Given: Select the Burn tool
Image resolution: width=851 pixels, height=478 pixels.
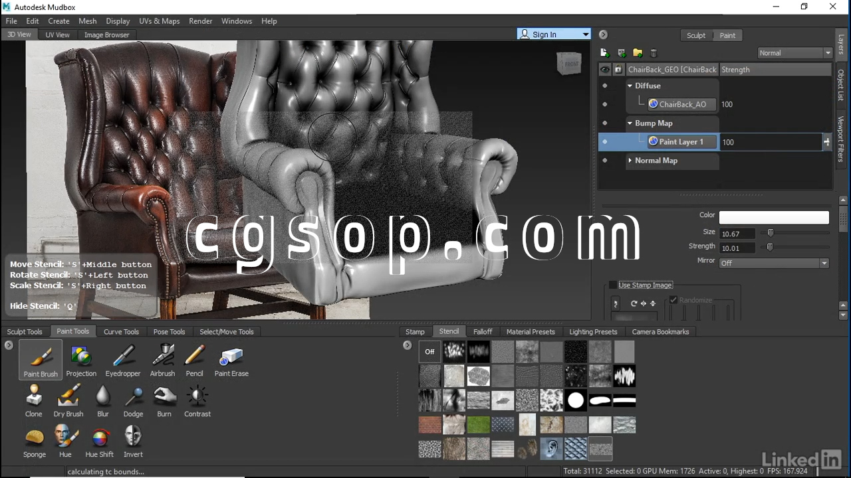Looking at the screenshot, I should point(164,400).
